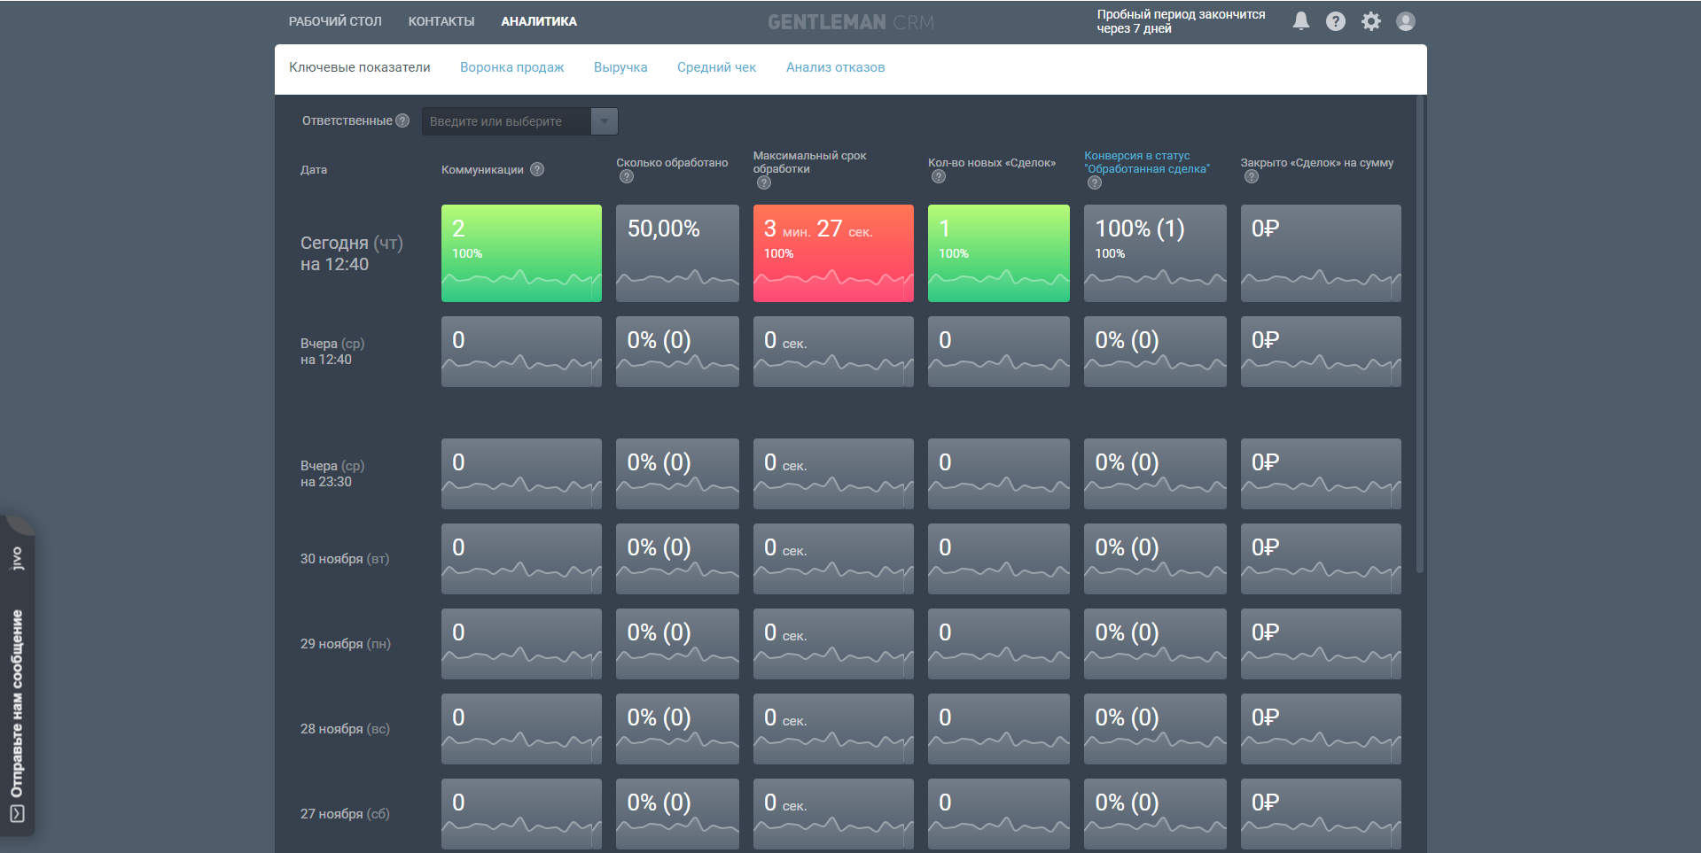1701x853 pixels.
Task: Click 0₽ card for 28 ноября
Action: 1321,729
